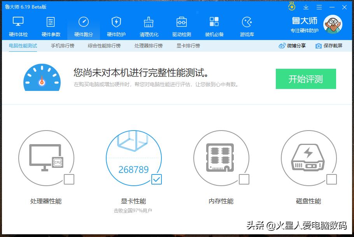Start 驱动检测 driver detection
Image resolution: width=354 pixels, height=237 pixels.
pos(181,26)
